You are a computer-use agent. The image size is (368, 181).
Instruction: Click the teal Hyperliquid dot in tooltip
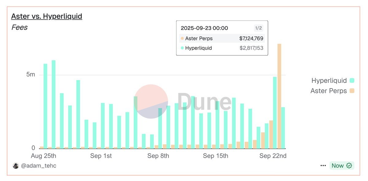tap(182, 48)
